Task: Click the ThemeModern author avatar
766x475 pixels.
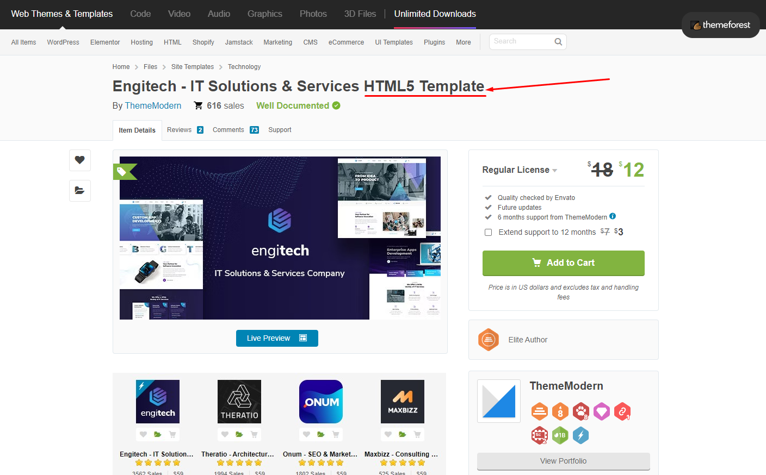Action: pyautogui.click(x=499, y=401)
